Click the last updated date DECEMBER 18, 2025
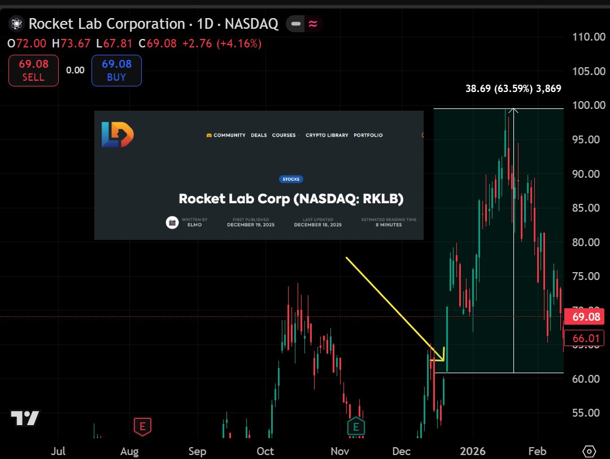610x459 pixels. click(318, 225)
